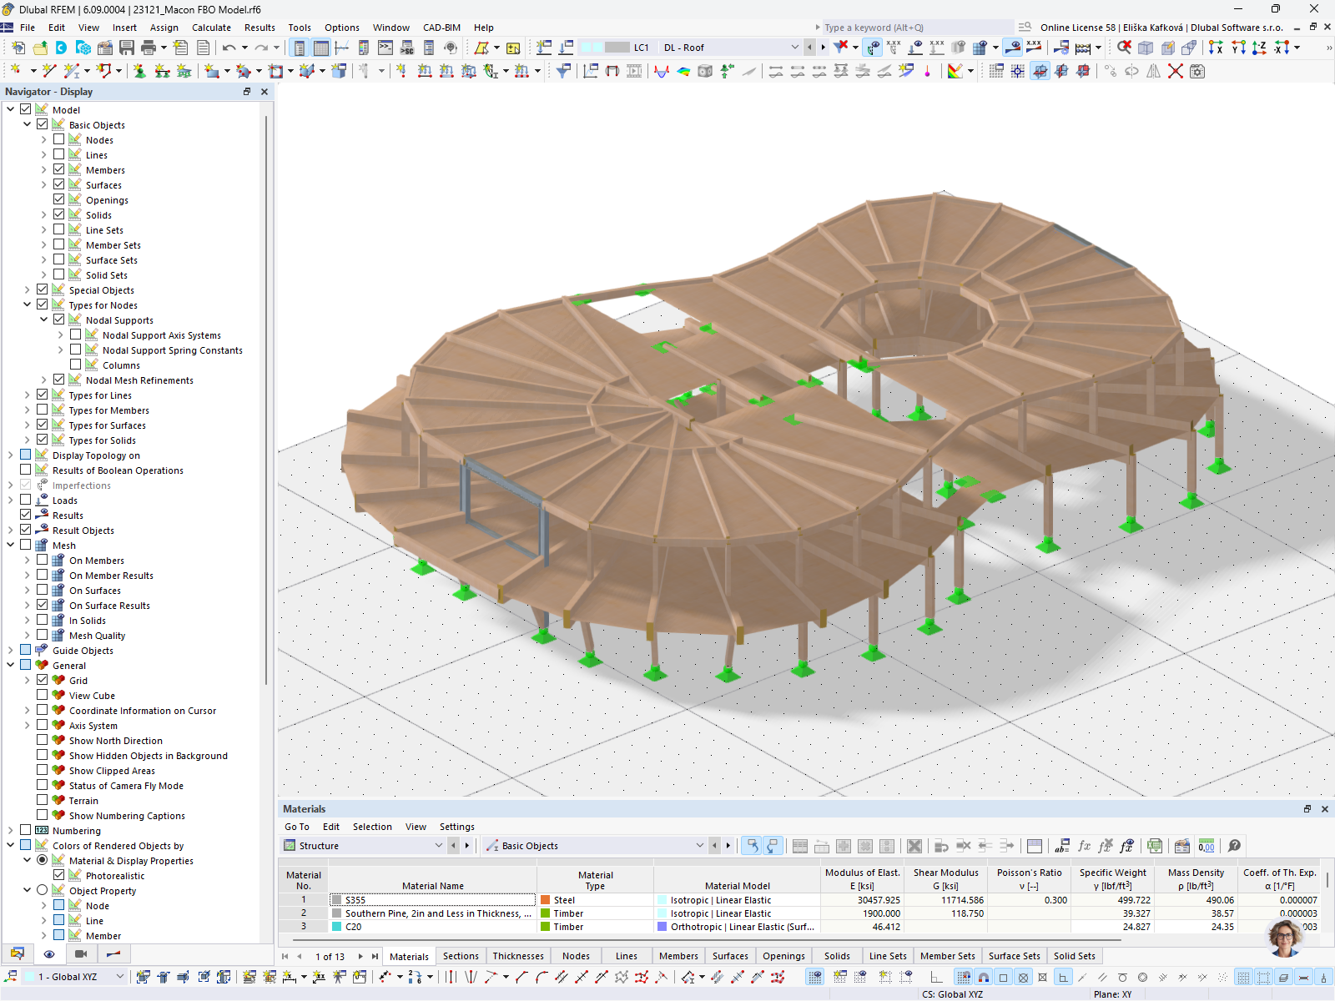
Task: Switch to the Thicknesses tab
Action: 517,956
